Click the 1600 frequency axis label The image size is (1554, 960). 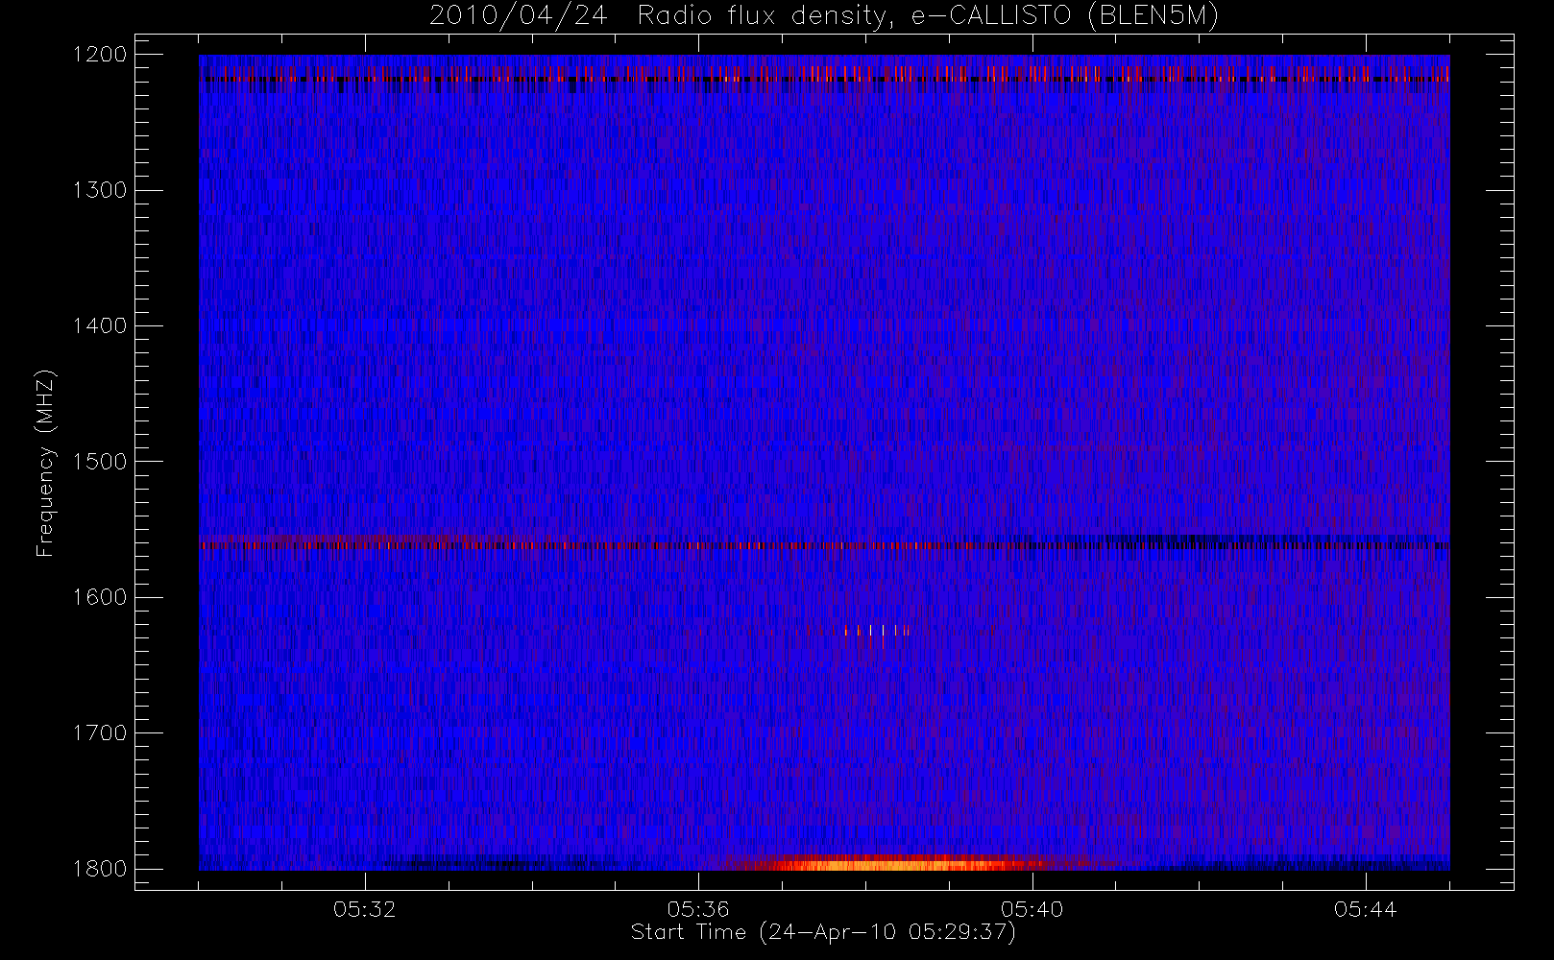tap(100, 597)
